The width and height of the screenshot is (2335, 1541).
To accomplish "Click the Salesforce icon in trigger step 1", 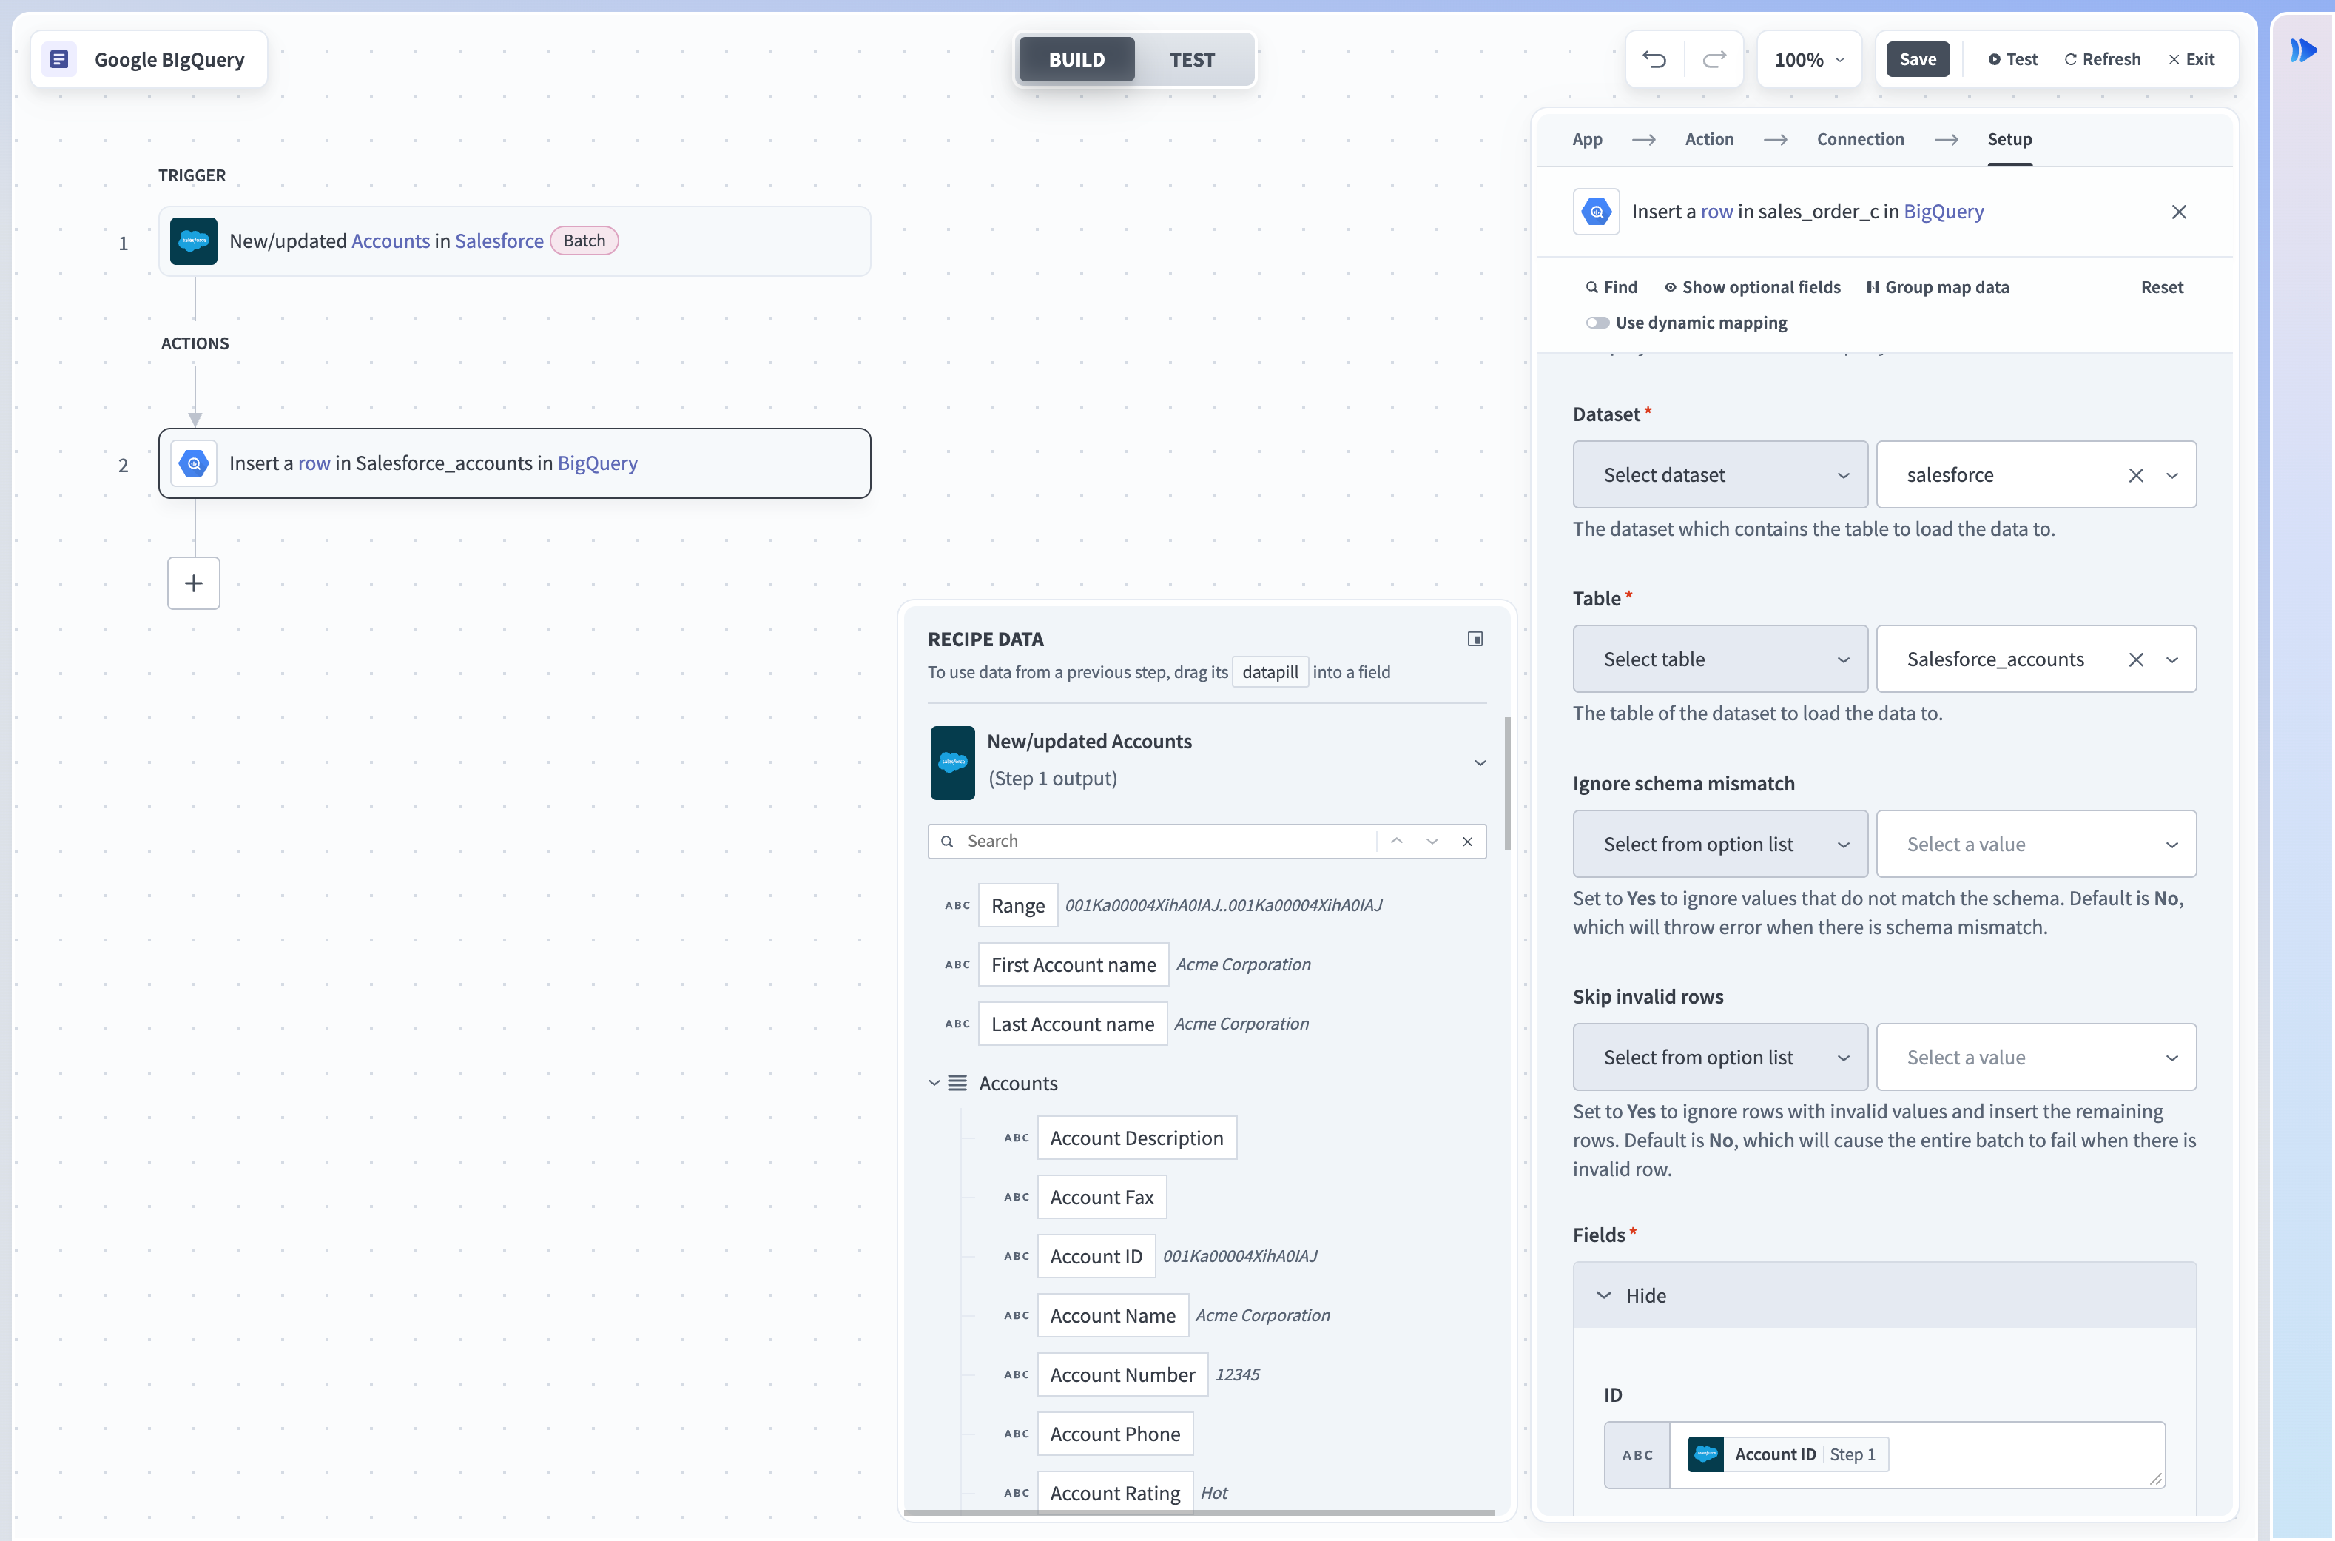I will pyautogui.click(x=194, y=241).
